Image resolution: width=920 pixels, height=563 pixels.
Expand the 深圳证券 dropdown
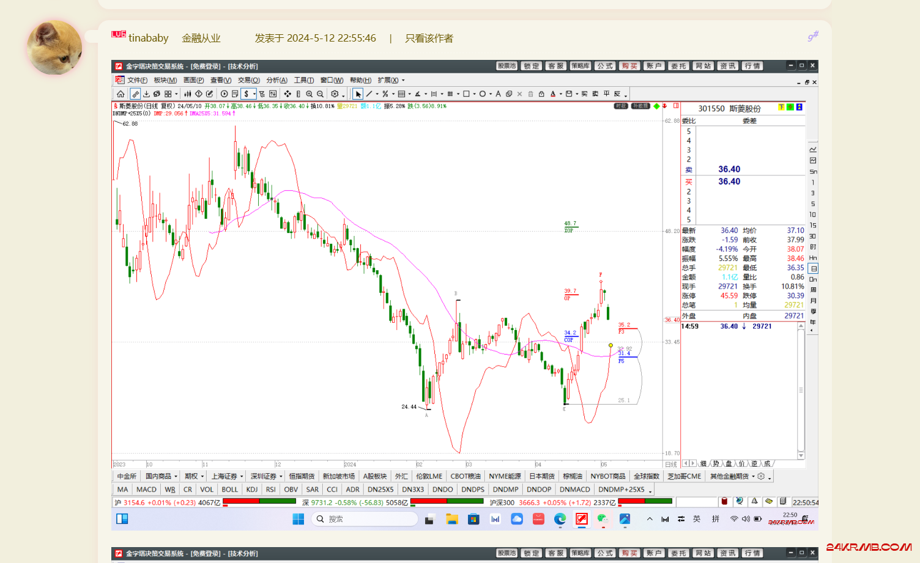click(281, 476)
